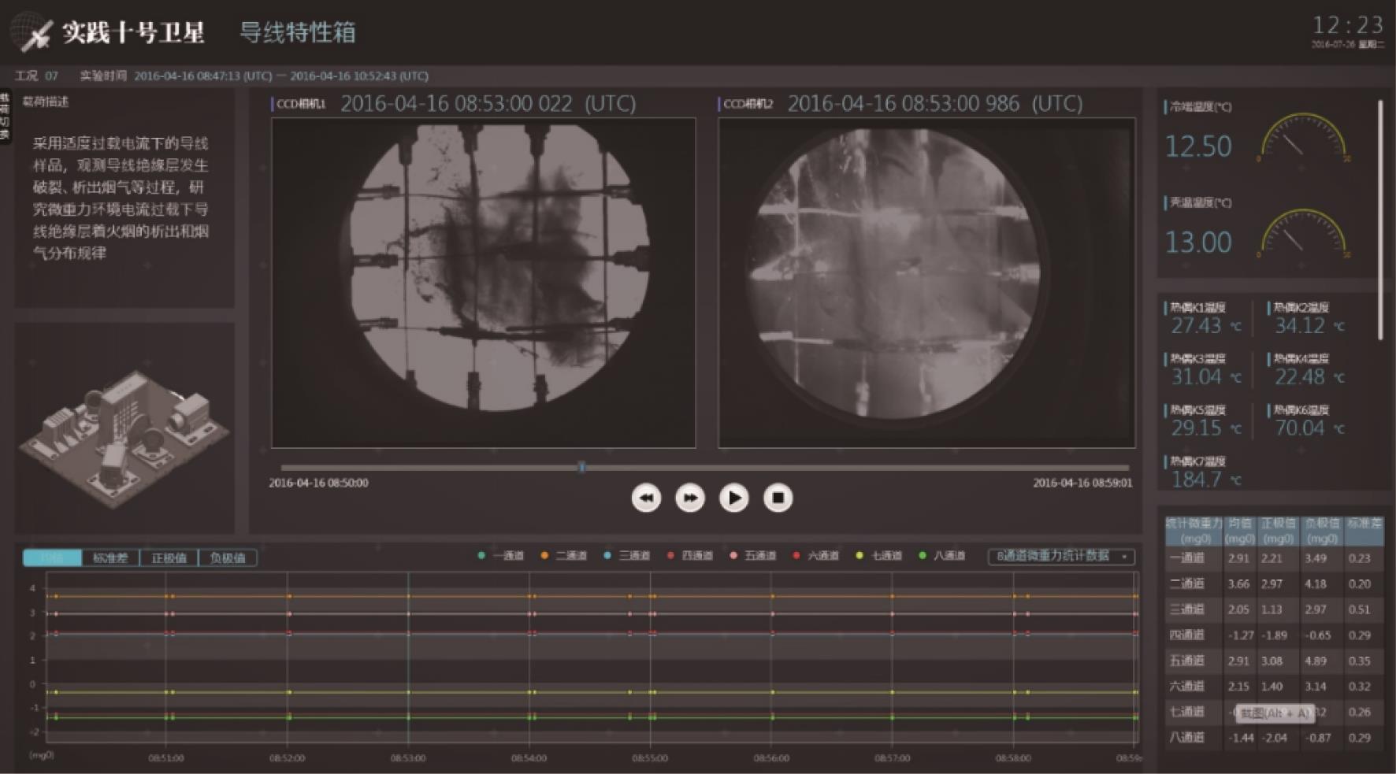
Task: Fast-forward the CCD video playback
Action: (x=690, y=498)
